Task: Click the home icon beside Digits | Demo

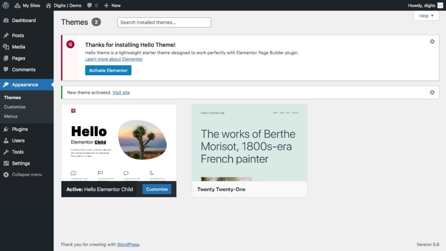Action: point(49,5)
